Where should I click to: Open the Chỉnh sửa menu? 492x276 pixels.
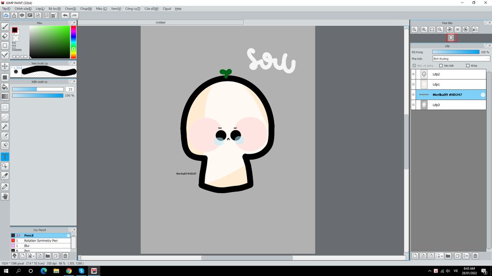pos(23,9)
